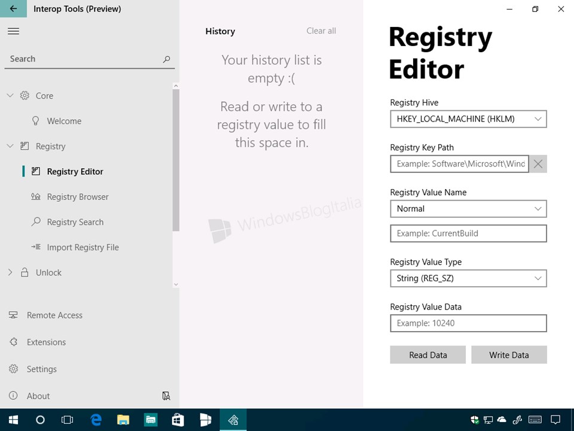Go back with the arrow button
Image resolution: width=574 pixels, height=431 pixels.
tap(13, 8)
